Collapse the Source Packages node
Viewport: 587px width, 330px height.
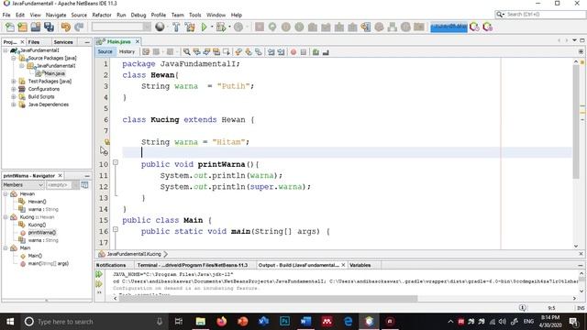tap(14, 58)
